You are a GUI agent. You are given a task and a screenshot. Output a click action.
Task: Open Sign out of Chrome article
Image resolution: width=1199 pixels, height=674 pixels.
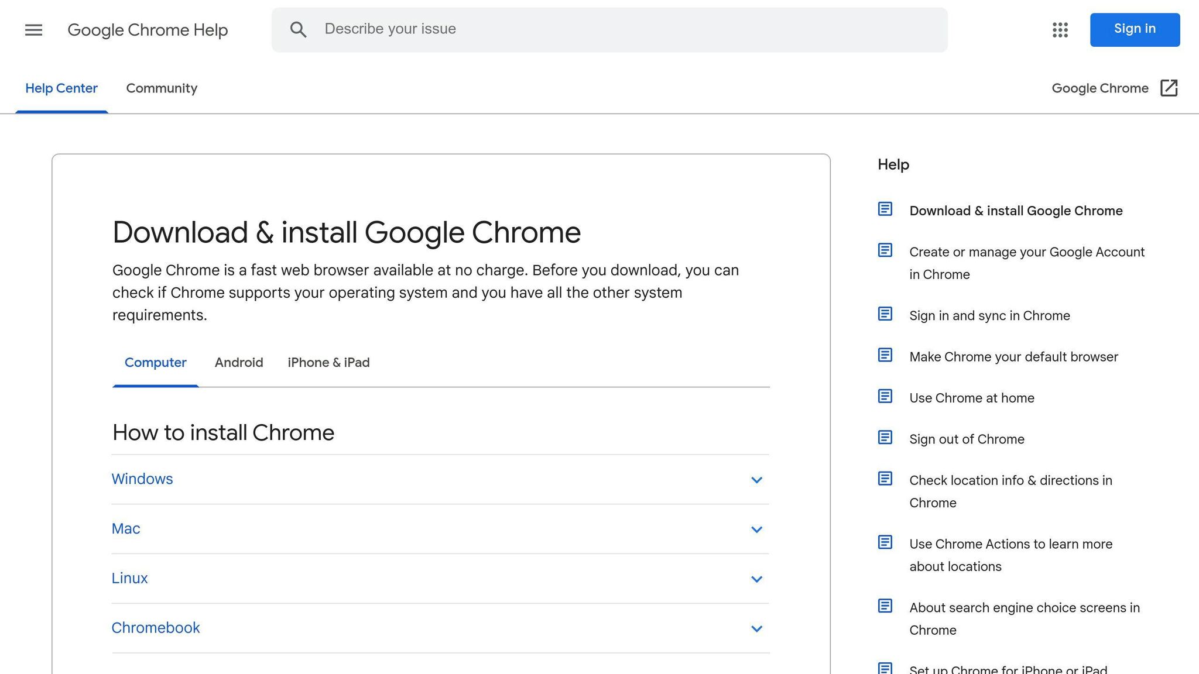point(967,439)
